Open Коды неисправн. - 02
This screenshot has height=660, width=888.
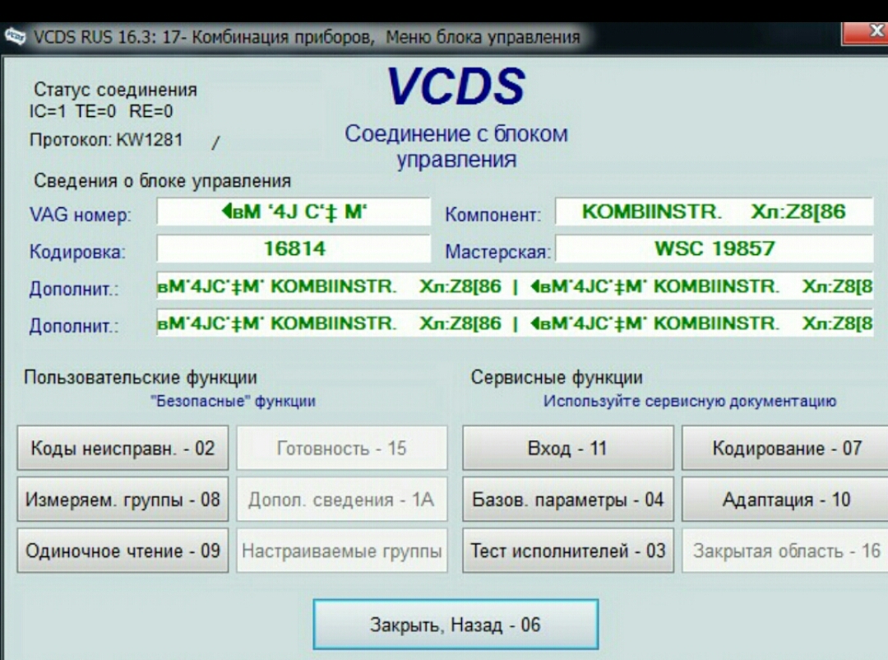(x=123, y=448)
